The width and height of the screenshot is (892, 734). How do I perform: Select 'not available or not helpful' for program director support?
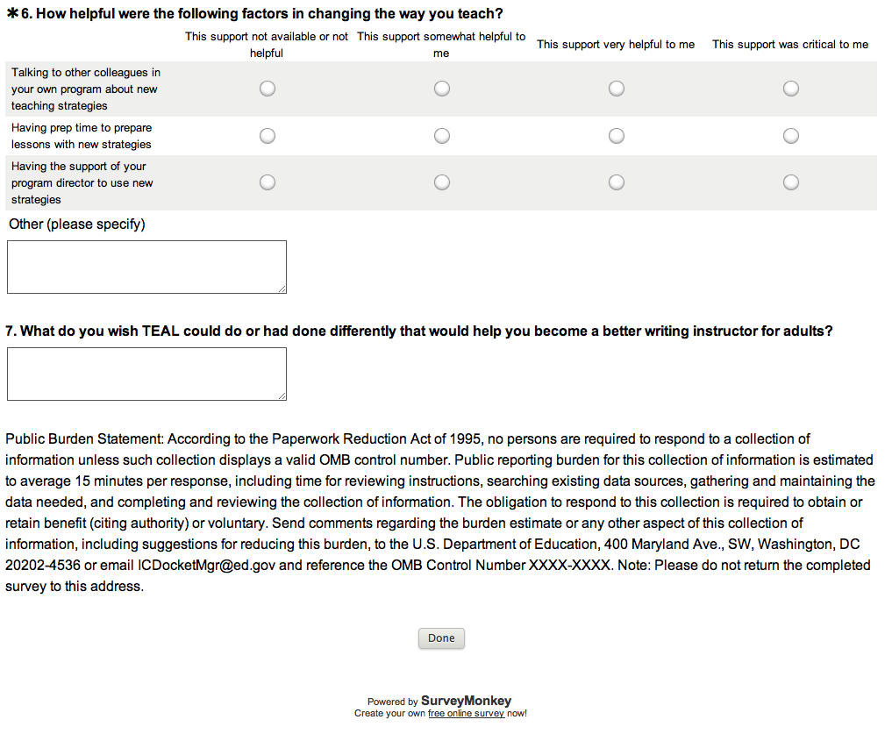coord(268,182)
